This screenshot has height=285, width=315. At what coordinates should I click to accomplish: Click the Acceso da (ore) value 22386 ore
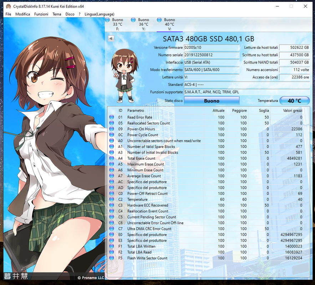point(295,77)
